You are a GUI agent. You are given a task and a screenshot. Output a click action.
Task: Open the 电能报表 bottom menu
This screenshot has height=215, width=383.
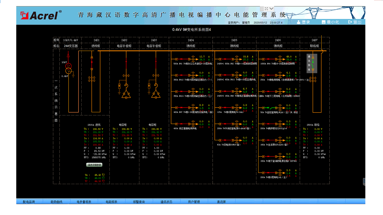(x=111, y=202)
